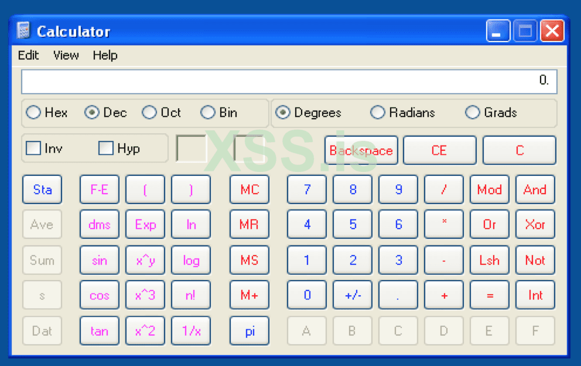Screen dimensions: 581x366
Task: Store value with MS
Action: pos(250,260)
